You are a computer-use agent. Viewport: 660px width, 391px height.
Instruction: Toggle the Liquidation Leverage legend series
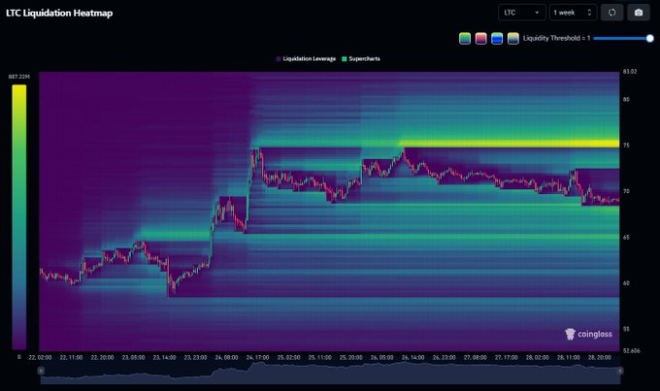[306, 59]
